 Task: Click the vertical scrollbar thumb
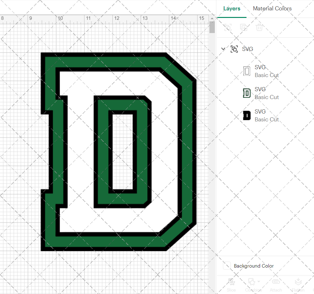212,27
